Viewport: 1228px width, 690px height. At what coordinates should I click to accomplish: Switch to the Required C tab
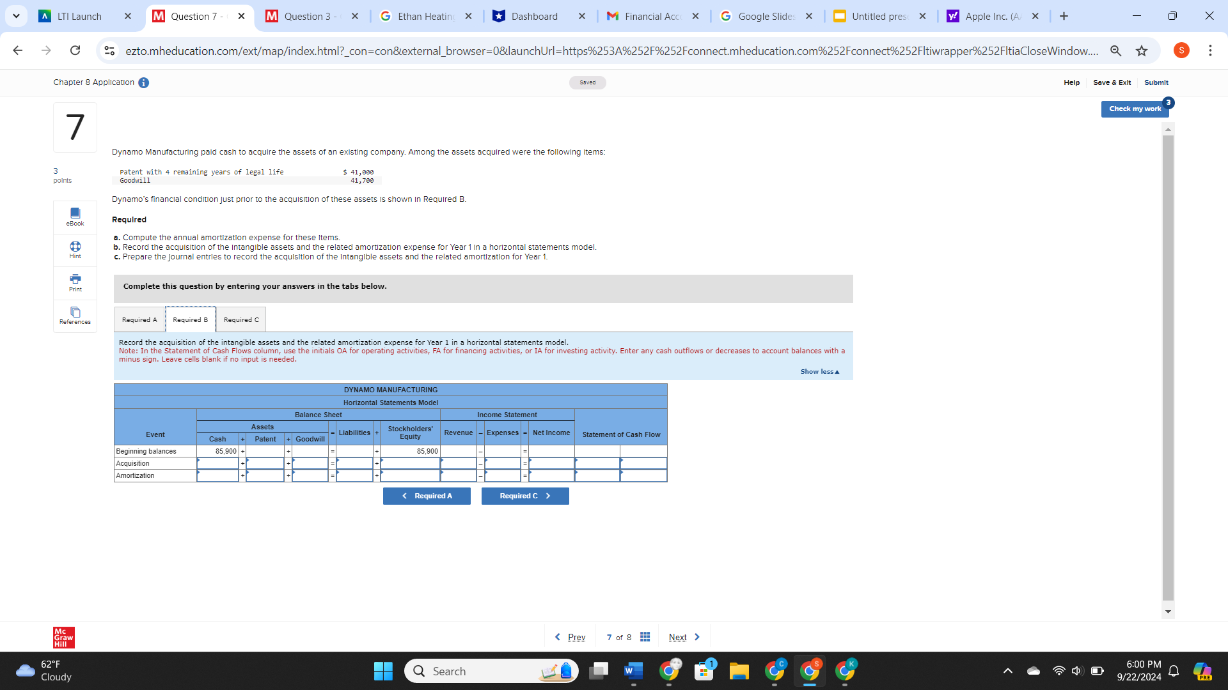point(240,319)
